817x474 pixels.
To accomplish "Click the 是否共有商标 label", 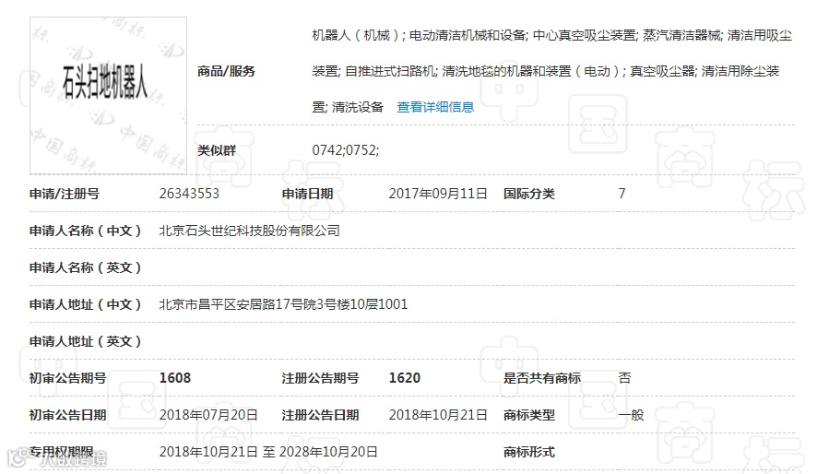I will click(542, 378).
